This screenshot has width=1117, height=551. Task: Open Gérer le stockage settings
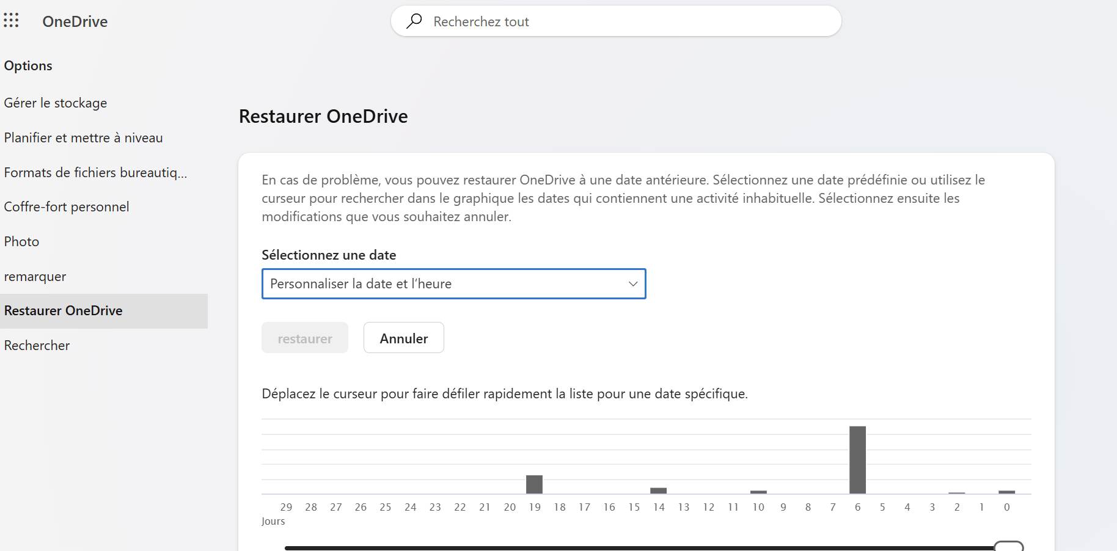tap(56, 103)
